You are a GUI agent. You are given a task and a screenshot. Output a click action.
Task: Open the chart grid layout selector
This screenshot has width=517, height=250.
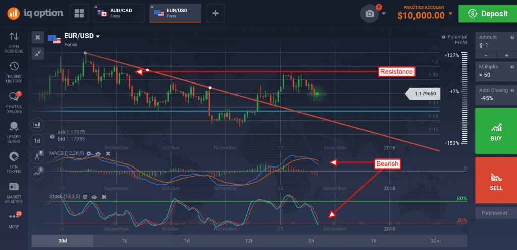(79, 13)
